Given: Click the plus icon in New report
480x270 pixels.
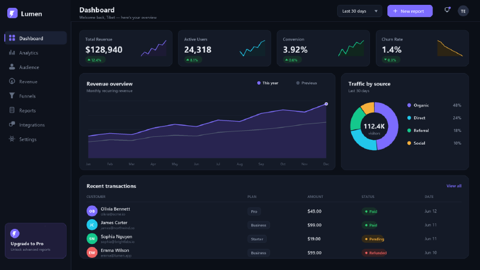Looking at the screenshot, I should tap(395, 11).
